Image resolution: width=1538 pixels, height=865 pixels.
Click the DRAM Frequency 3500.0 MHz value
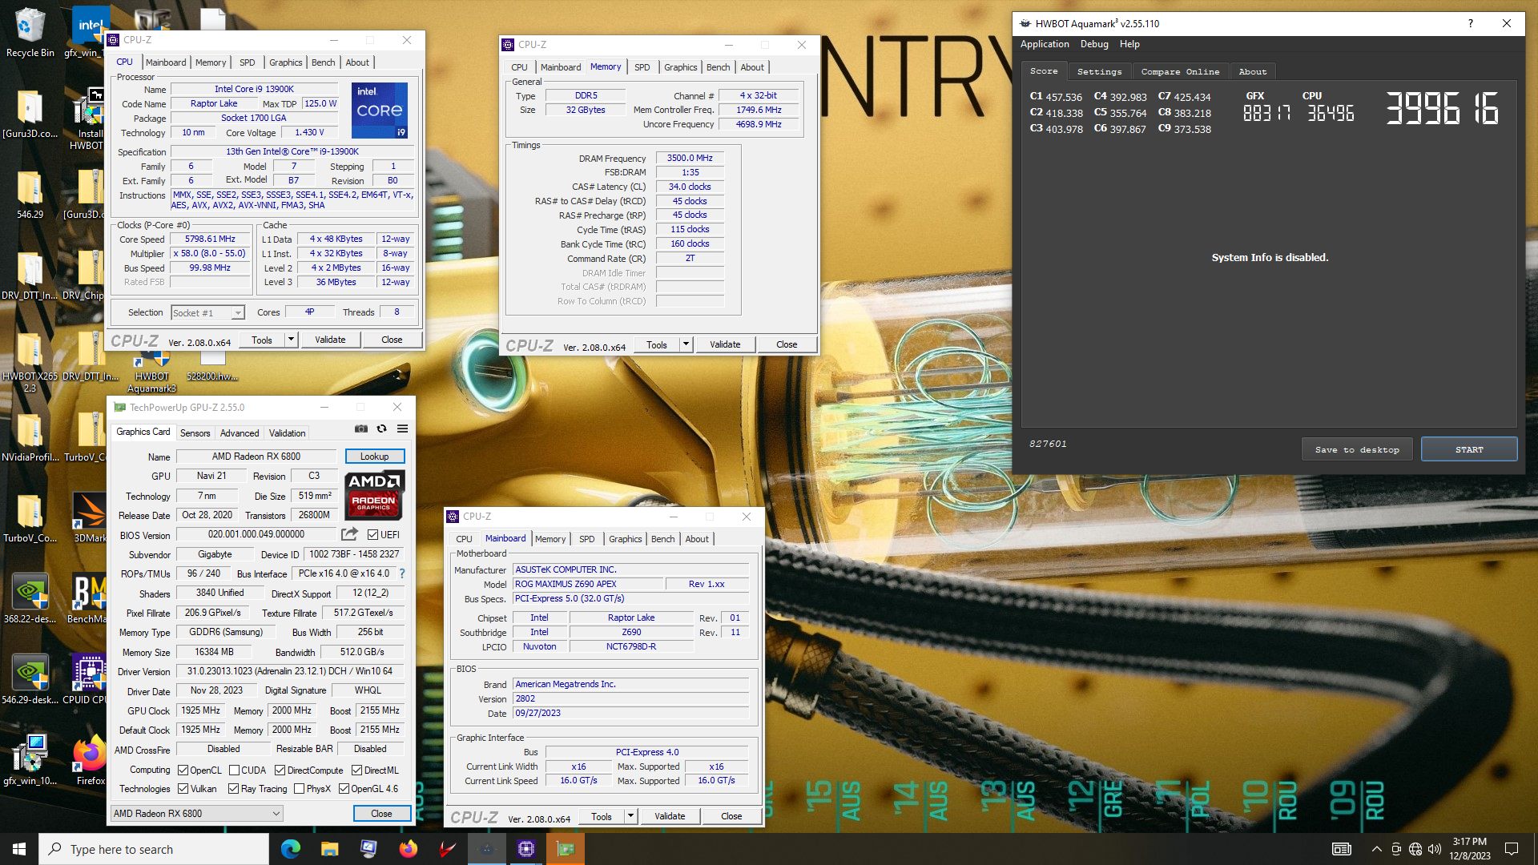tap(689, 158)
